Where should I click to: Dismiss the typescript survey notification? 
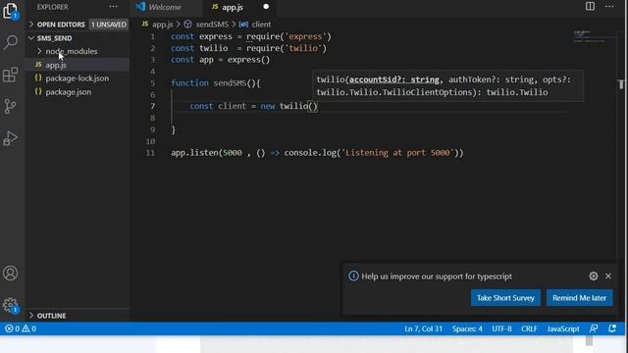pyautogui.click(x=608, y=276)
